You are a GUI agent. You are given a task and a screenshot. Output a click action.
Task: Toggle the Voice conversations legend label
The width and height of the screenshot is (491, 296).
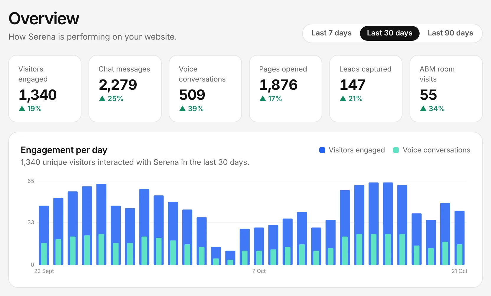click(436, 150)
